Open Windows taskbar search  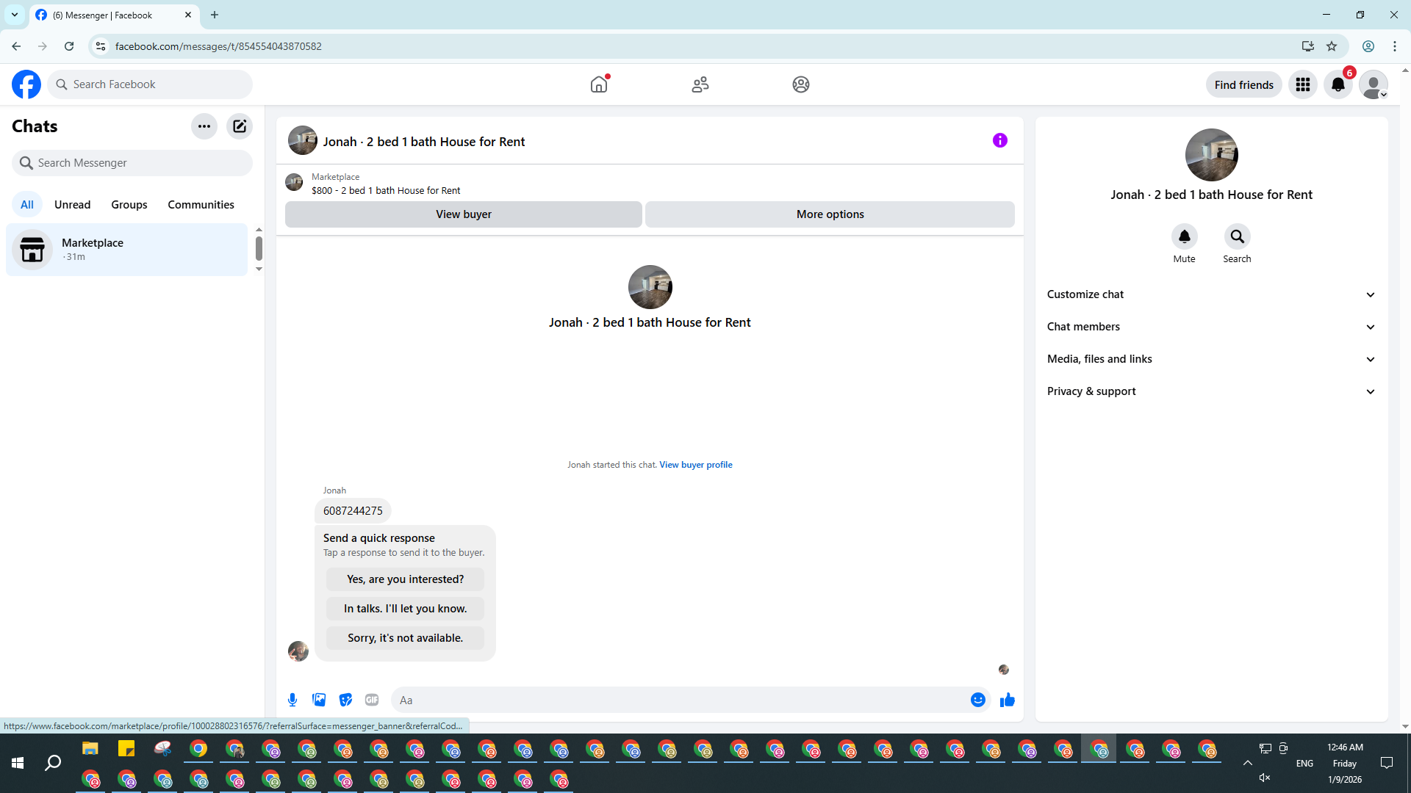click(x=53, y=764)
